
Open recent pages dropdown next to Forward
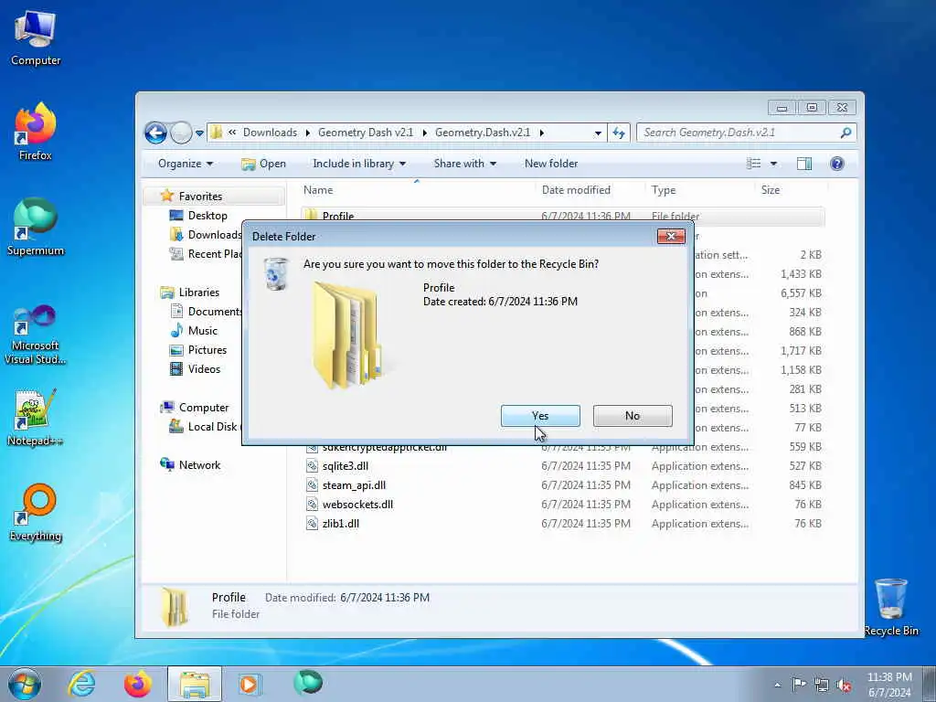point(199,133)
